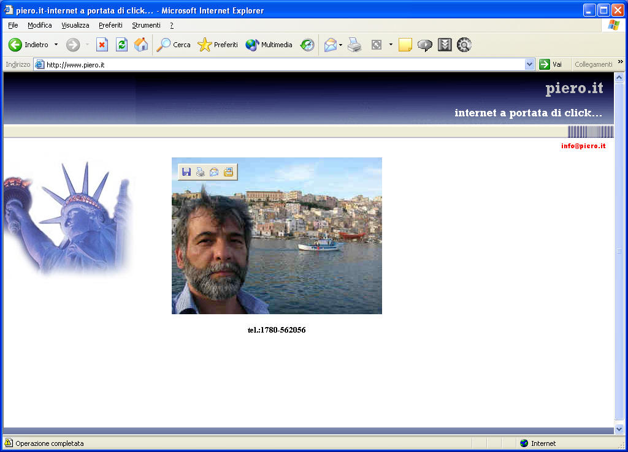Open the Visualizza menu

tap(75, 25)
